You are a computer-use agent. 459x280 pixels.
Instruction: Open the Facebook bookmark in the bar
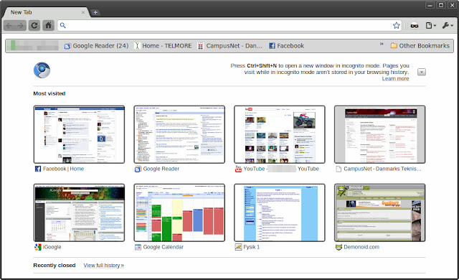pos(286,46)
